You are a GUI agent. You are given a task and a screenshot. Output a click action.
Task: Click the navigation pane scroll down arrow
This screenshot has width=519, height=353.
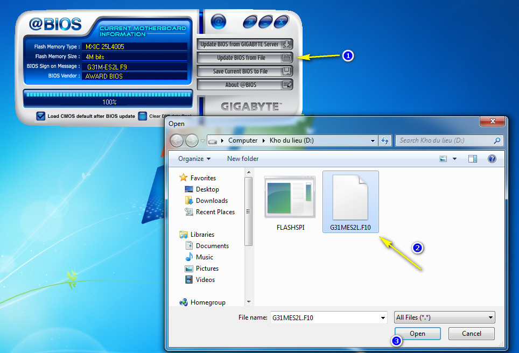[x=249, y=302]
